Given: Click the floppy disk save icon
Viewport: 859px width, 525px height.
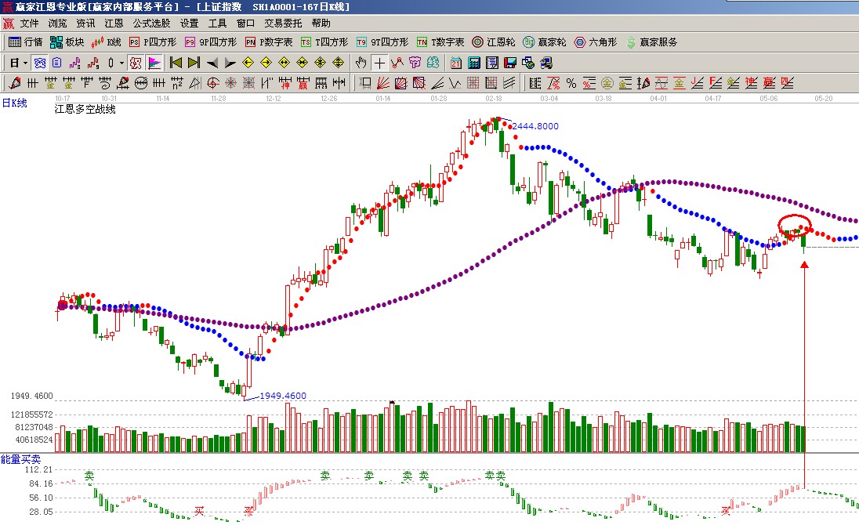Looking at the screenshot, I should (510, 63).
